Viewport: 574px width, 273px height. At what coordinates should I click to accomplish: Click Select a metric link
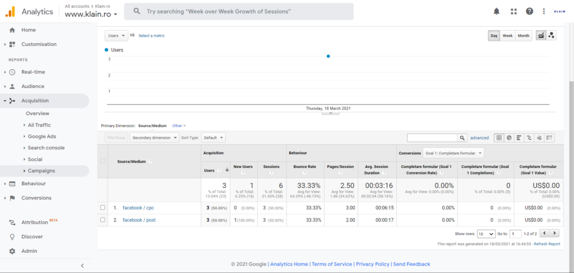(x=151, y=36)
